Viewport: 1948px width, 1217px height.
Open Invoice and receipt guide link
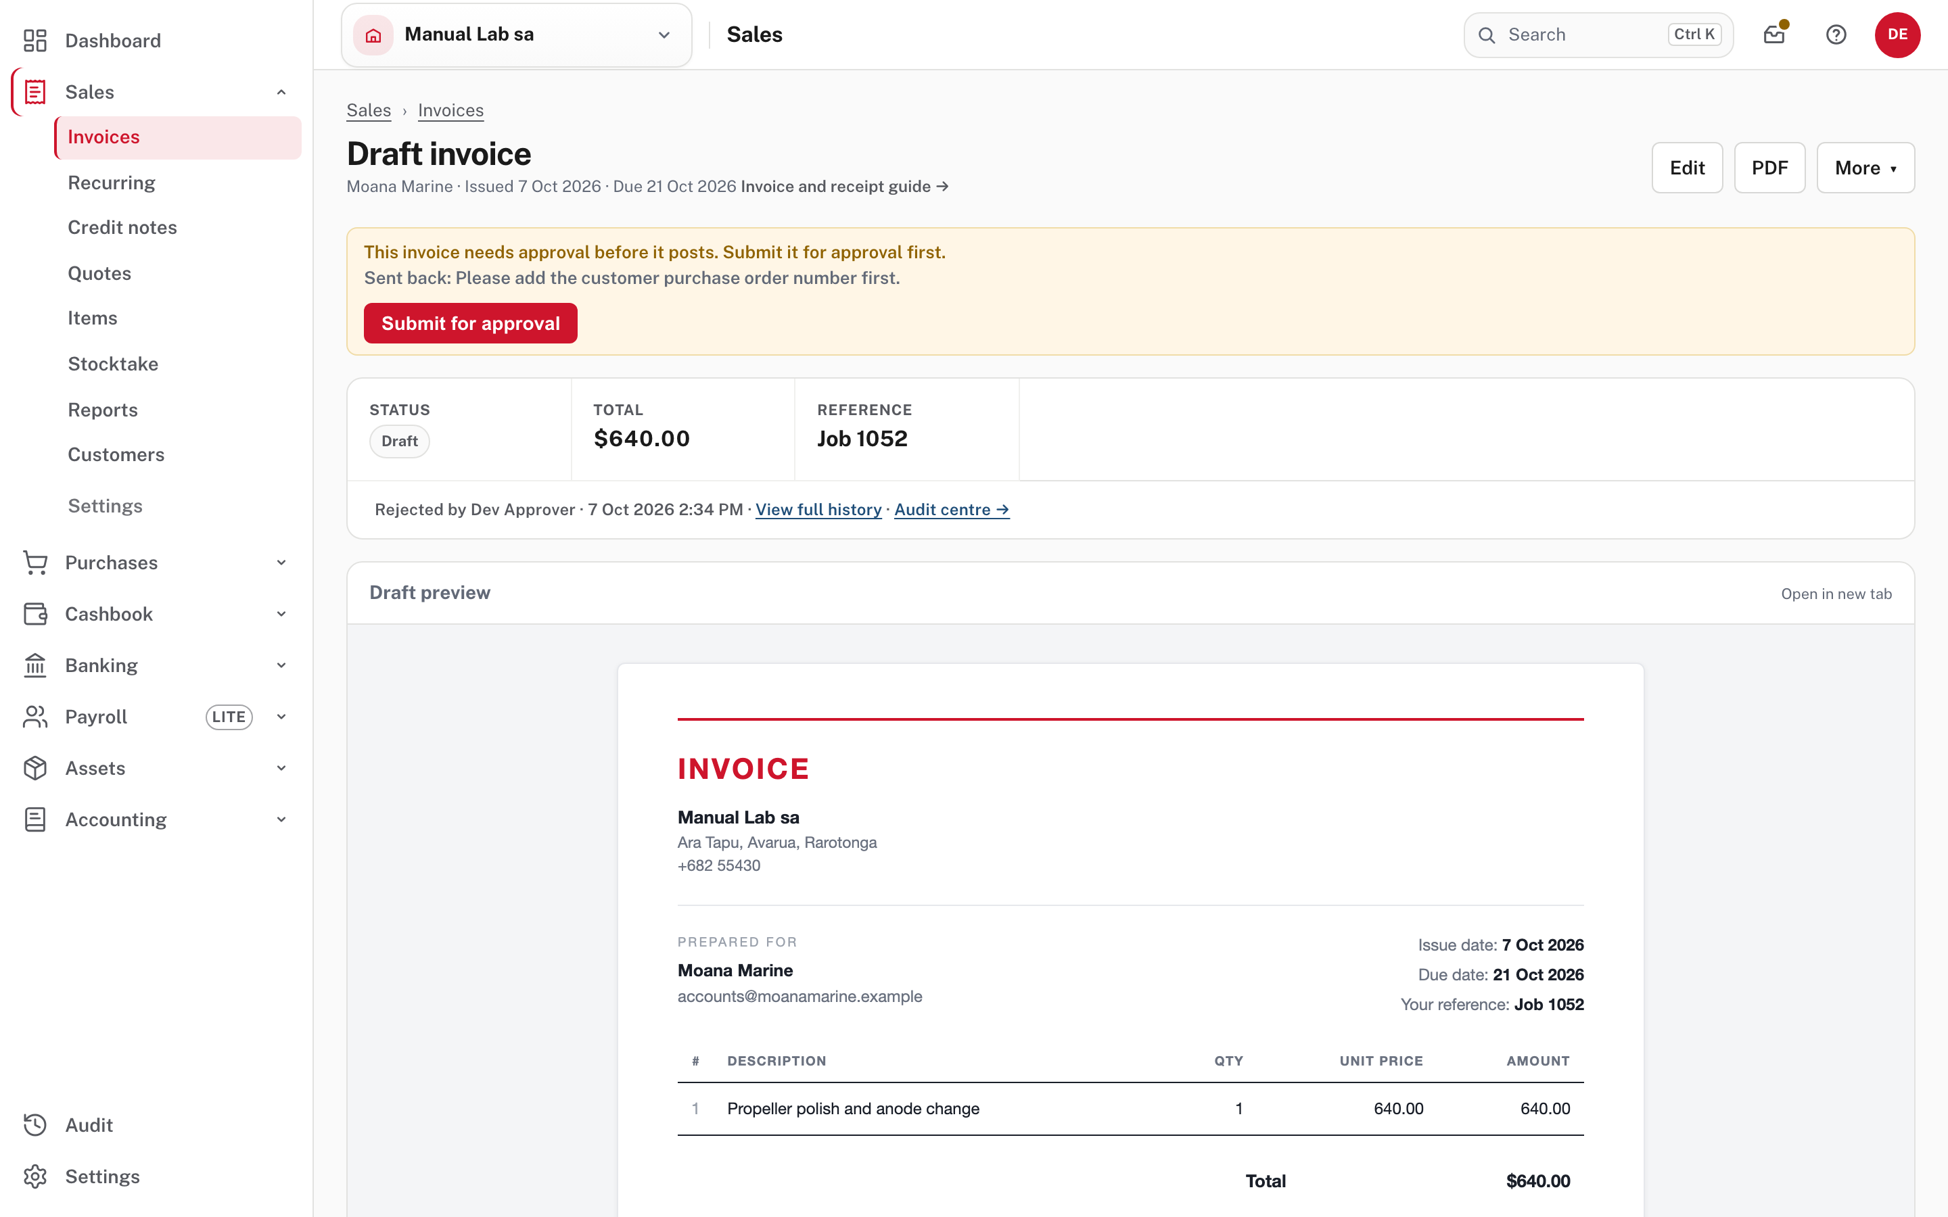pos(844,187)
